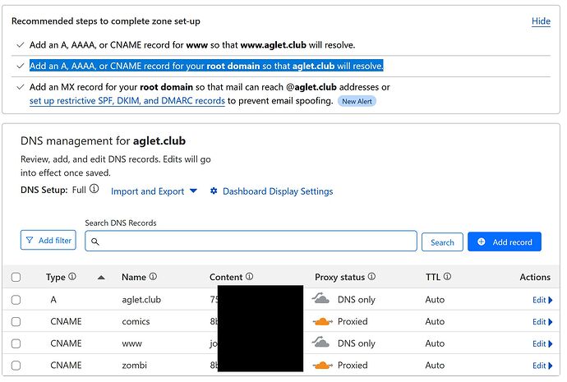This screenshot has height=382, width=567.
Task: Expand Edit for the zombi record
Action: pyautogui.click(x=542, y=366)
